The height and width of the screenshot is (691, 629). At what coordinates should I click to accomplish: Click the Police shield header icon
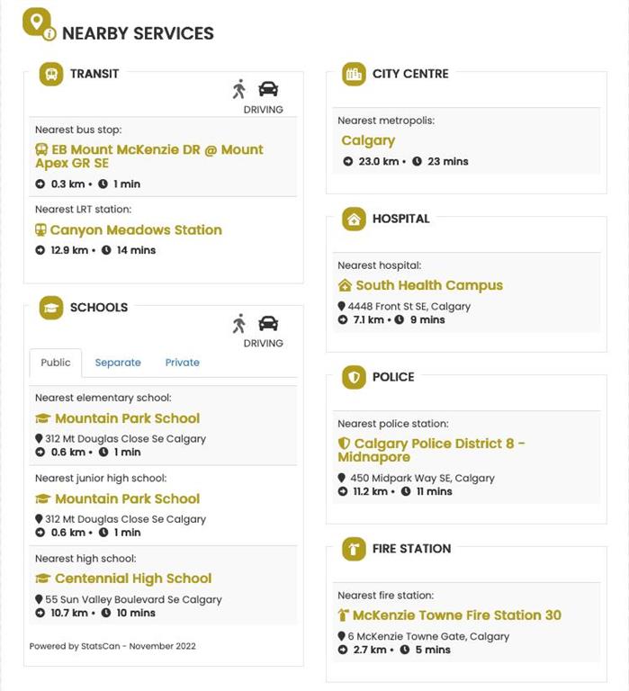point(354,377)
